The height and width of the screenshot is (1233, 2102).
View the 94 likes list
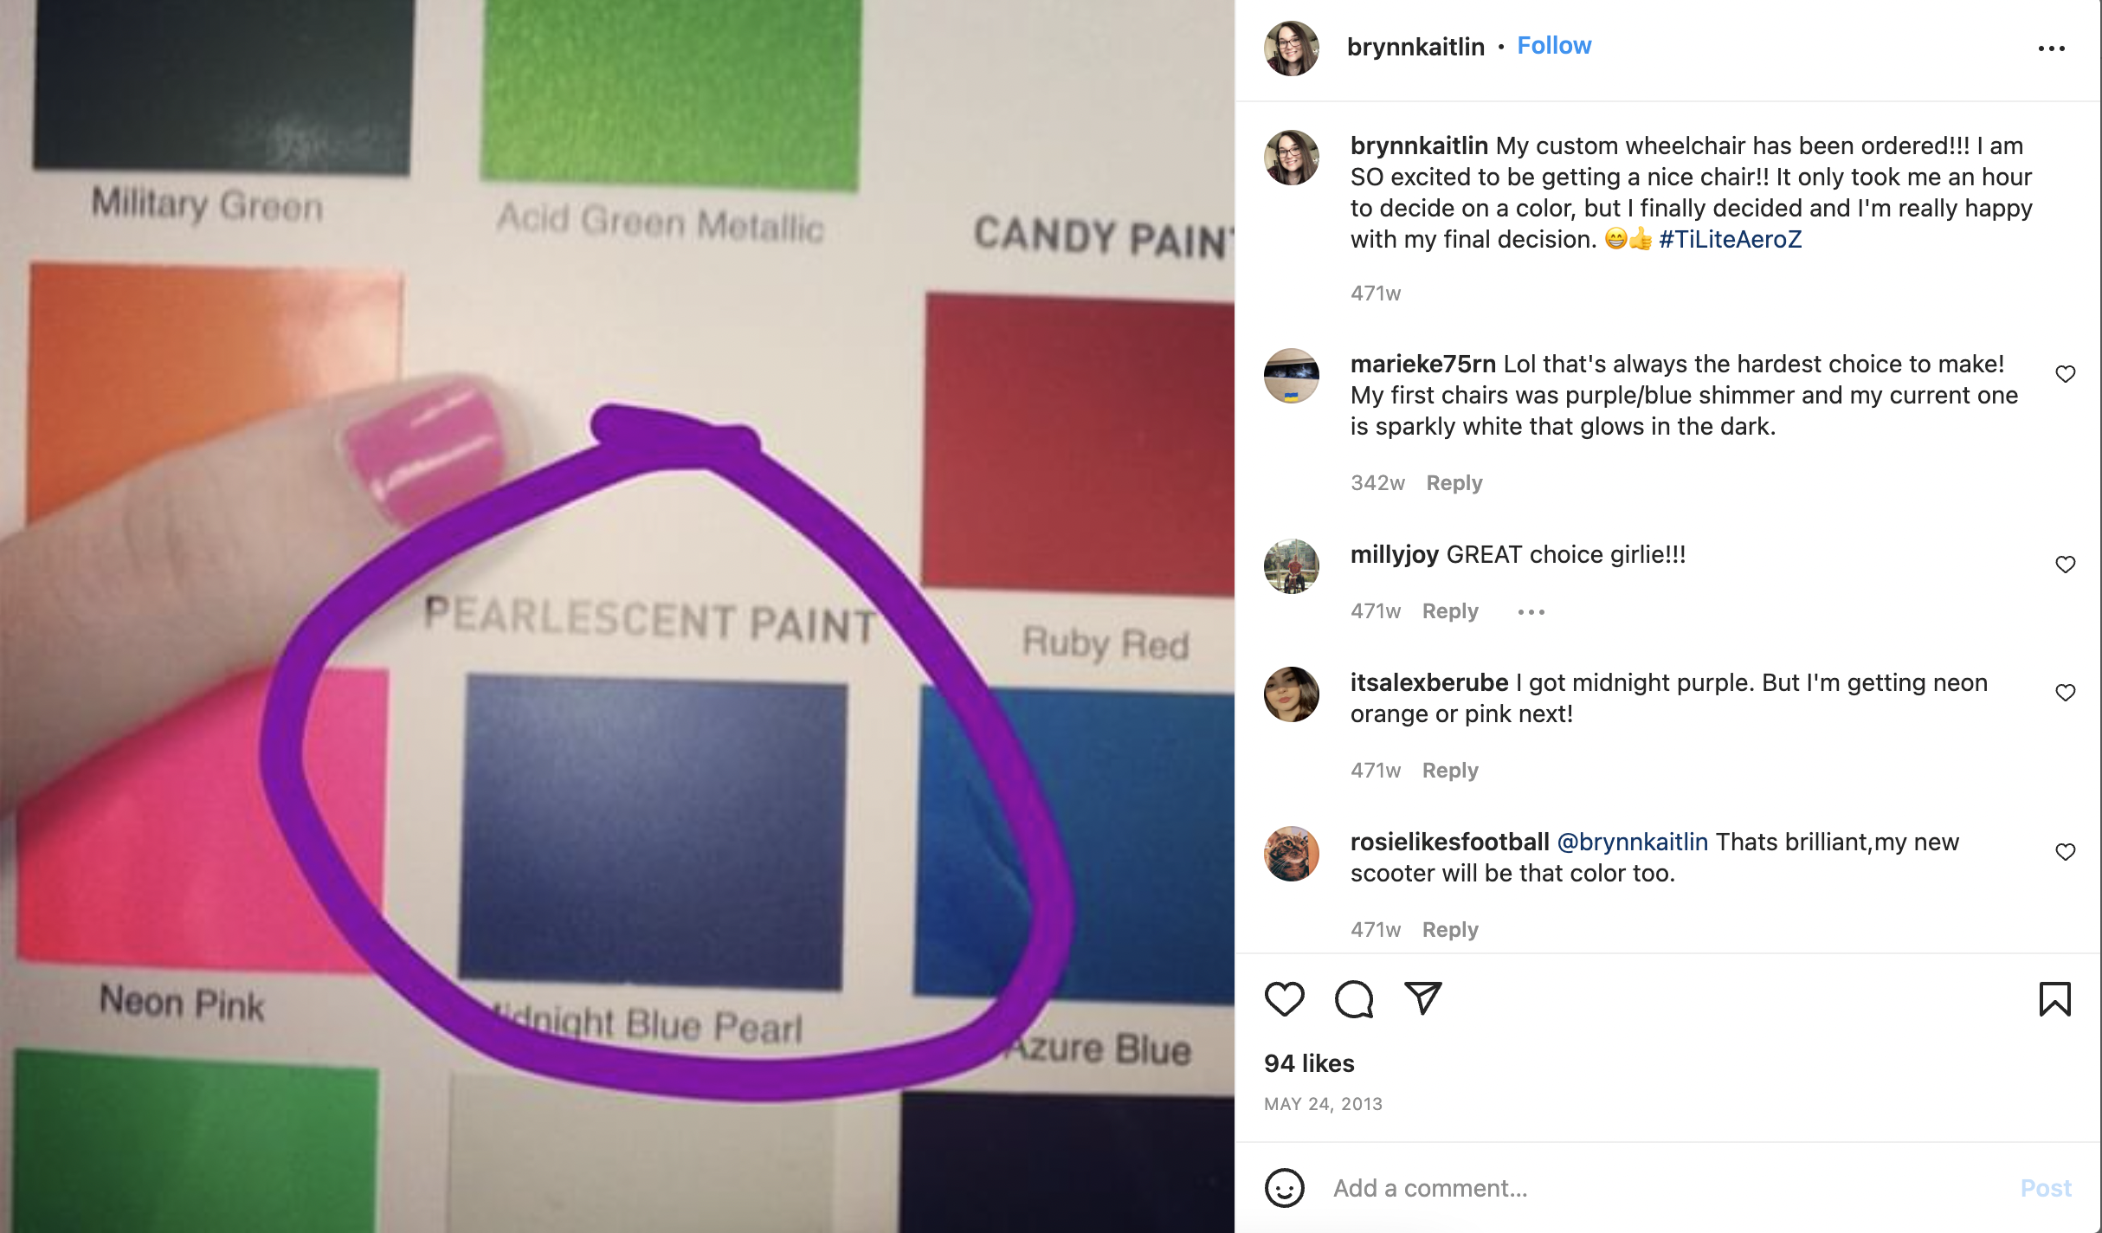1309,1063
